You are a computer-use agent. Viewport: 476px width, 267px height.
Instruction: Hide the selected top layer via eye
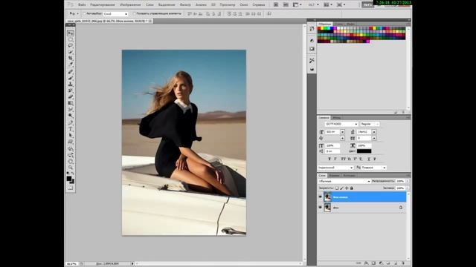click(x=321, y=197)
